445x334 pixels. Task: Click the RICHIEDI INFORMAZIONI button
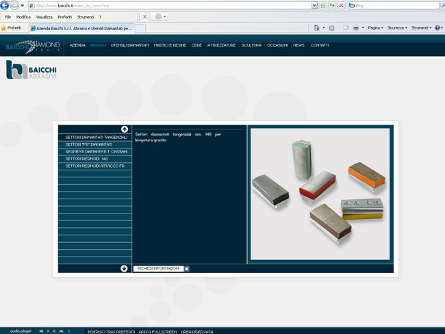tap(158, 268)
